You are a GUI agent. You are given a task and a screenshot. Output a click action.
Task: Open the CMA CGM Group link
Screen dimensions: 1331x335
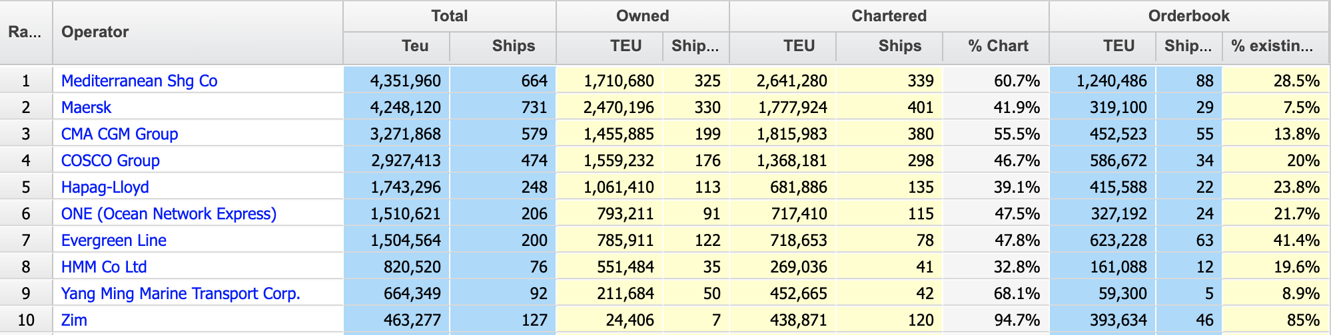tap(119, 134)
